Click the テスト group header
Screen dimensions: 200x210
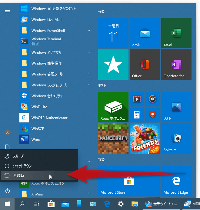[102, 86]
